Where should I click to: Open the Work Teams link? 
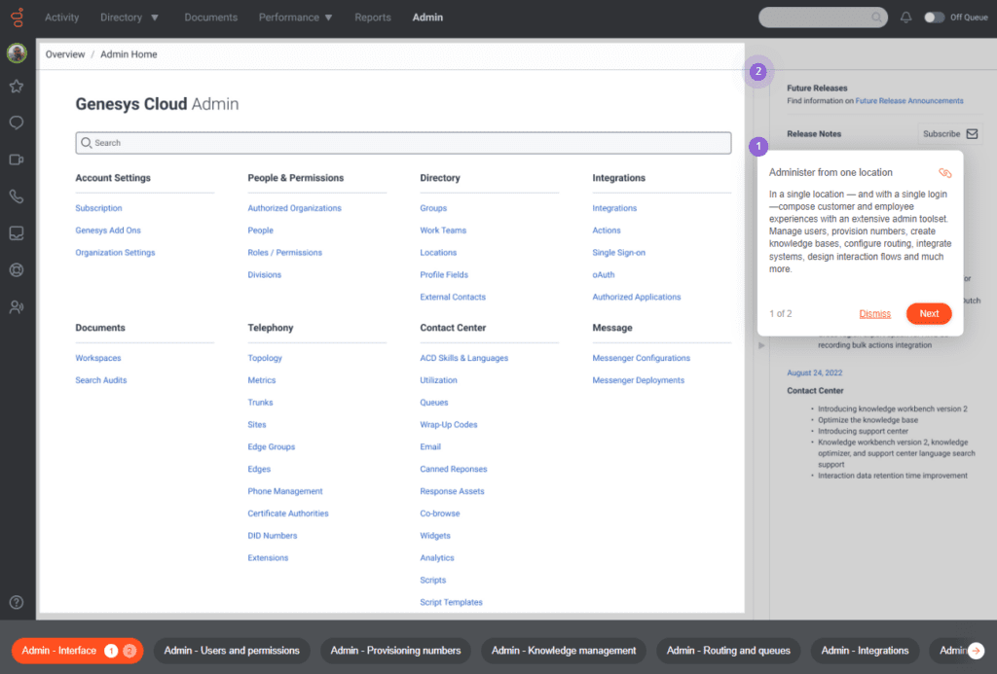click(443, 231)
